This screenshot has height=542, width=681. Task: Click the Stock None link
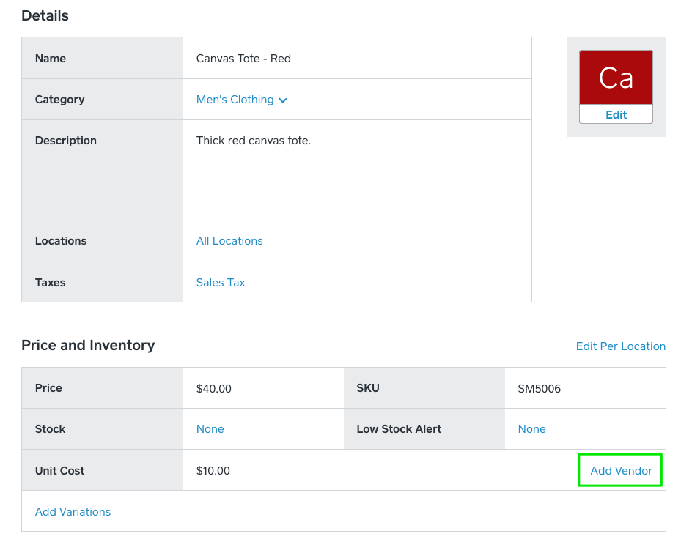(210, 429)
